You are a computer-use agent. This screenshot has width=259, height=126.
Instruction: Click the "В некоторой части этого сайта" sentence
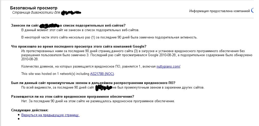point(109,37)
